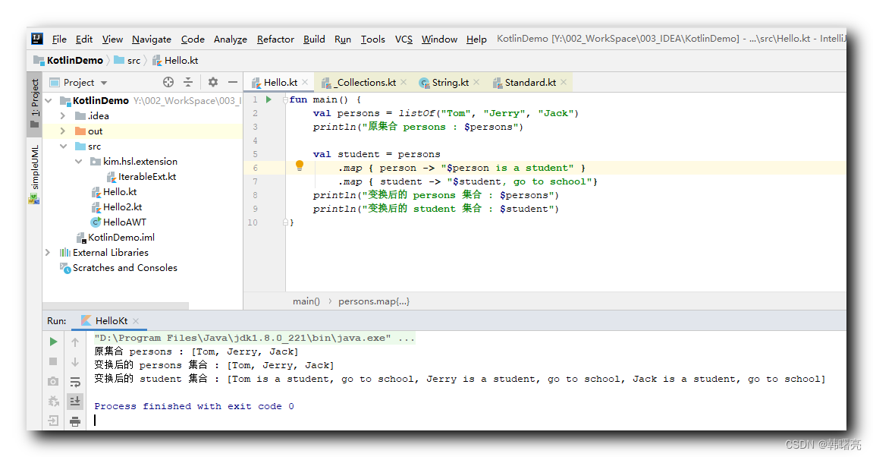Click persons.map{...} in editor breadcrumb
The height and width of the screenshot is (457, 873).
(x=374, y=301)
